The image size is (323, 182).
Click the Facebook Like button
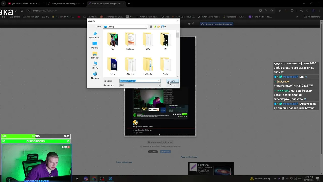tap(165, 152)
